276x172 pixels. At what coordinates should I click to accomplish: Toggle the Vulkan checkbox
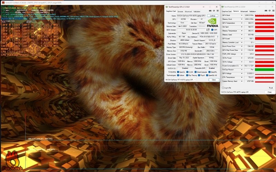click(x=178, y=75)
